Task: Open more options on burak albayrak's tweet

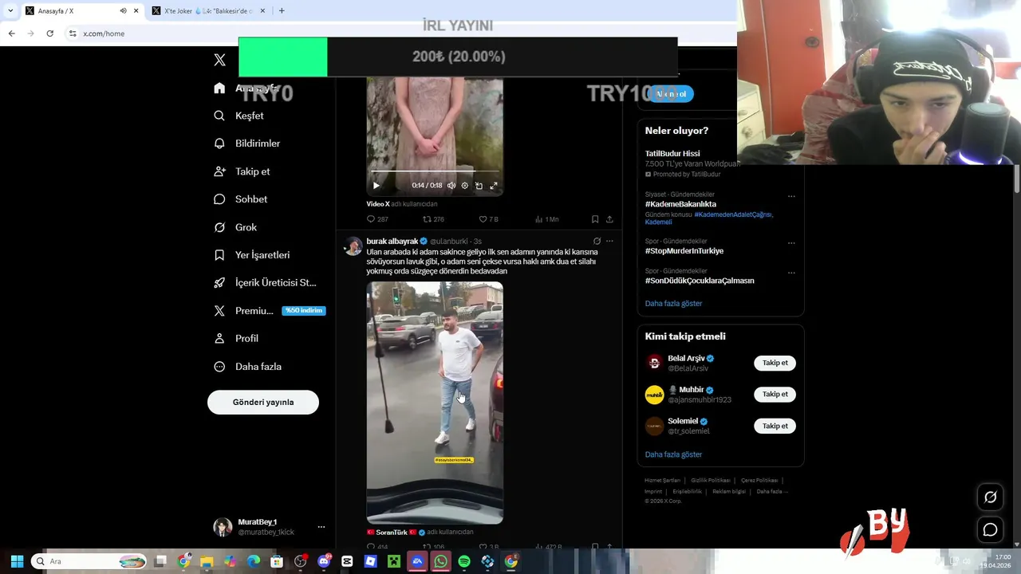Action: coord(609,241)
